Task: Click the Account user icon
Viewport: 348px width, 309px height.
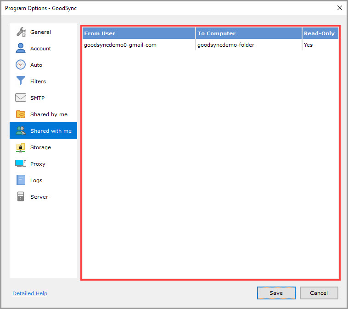Action: click(21, 48)
